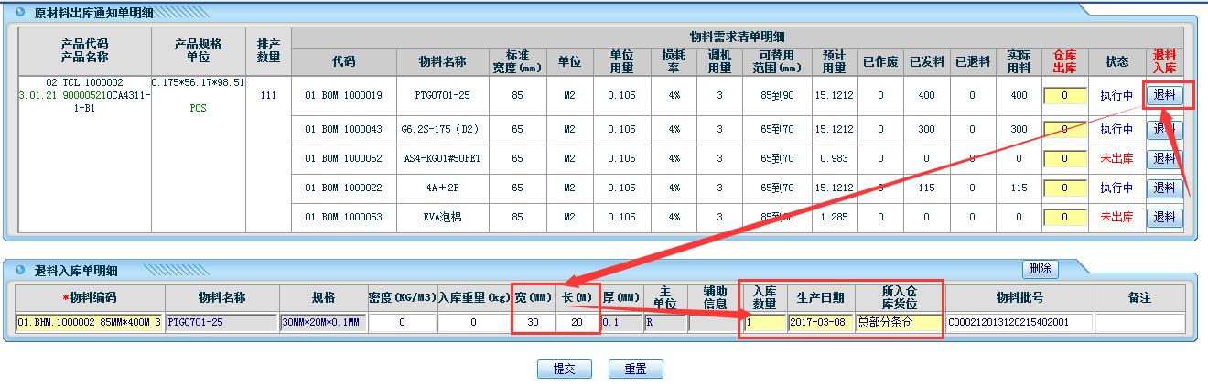Open the 生产日期 field with 2017-03-08

pyautogui.click(x=821, y=322)
